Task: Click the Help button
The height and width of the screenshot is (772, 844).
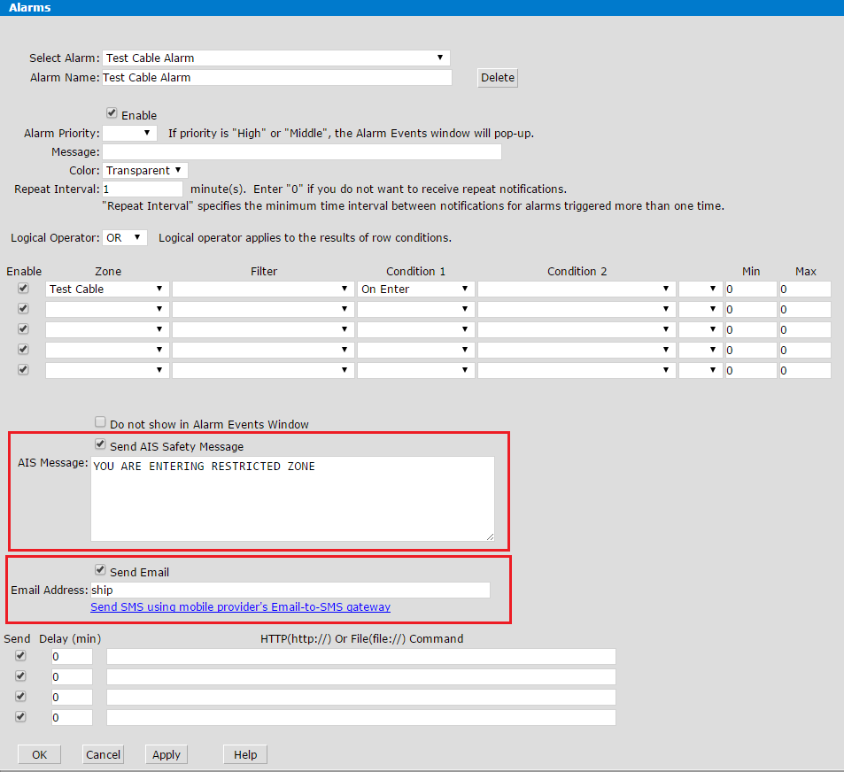Action: tap(245, 754)
